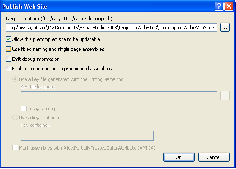
Task: Open browse dialog for Target Location
Action: [225, 28]
